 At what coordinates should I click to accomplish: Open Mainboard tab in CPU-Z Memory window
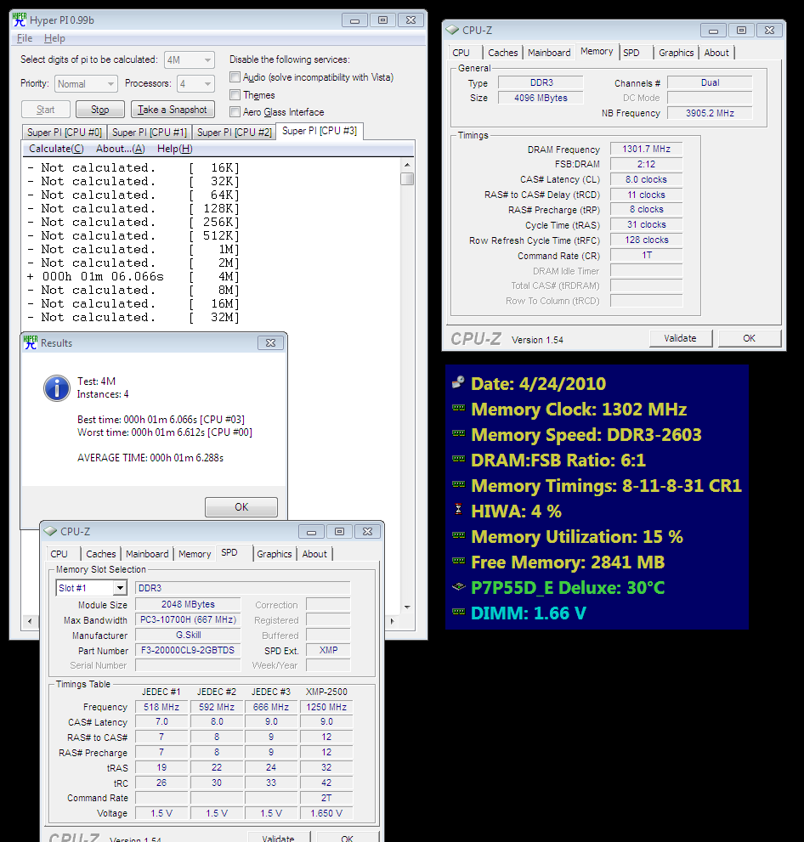[x=549, y=53]
